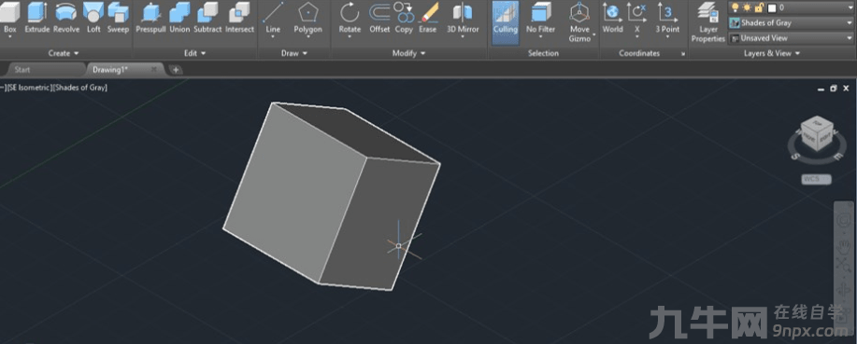Expand the Create panel flyout
Image resolution: width=857 pixels, height=344 pixels.
(64, 53)
